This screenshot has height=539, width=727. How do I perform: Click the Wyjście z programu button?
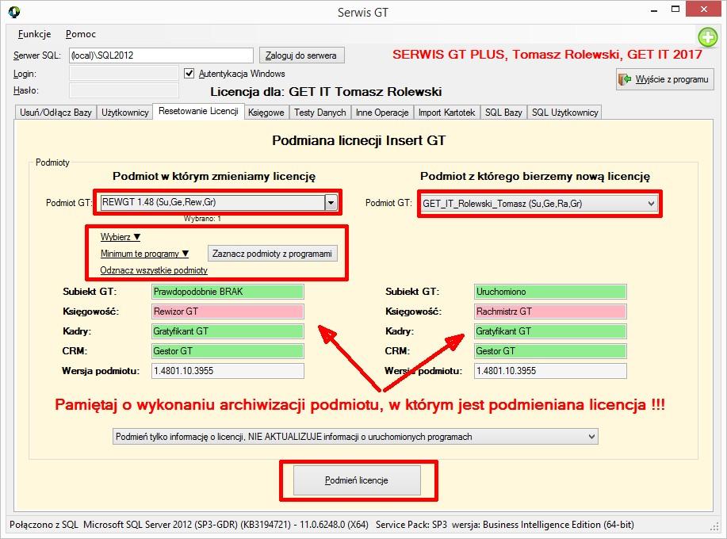(665, 79)
